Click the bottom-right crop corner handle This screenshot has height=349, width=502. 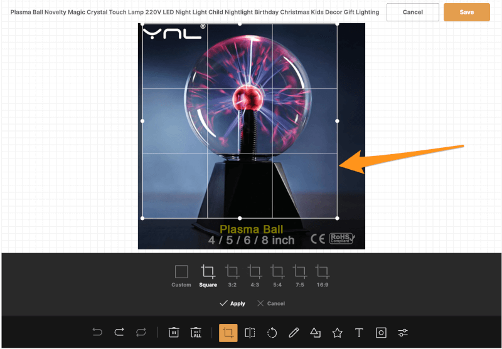(x=337, y=218)
